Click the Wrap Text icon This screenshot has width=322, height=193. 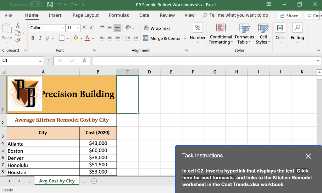click(x=146, y=28)
